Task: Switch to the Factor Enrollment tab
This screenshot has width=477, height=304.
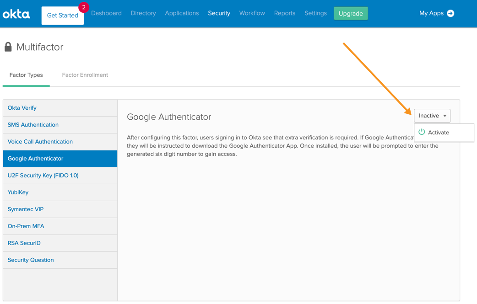Action: [85, 75]
